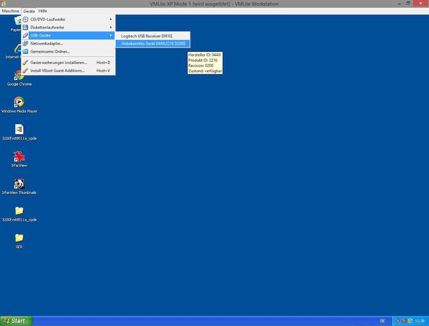Attach Unbekanntes Gerät 04A9:2216 [0200]

(x=152, y=43)
